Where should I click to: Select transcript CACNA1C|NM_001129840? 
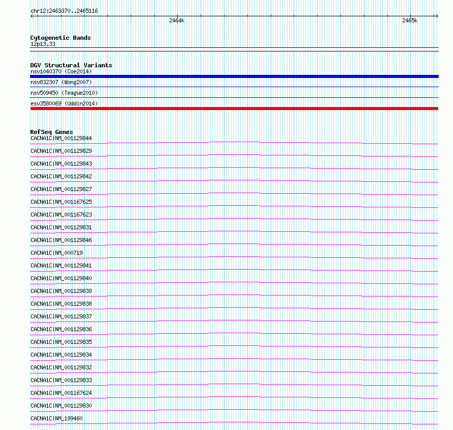pos(61,278)
